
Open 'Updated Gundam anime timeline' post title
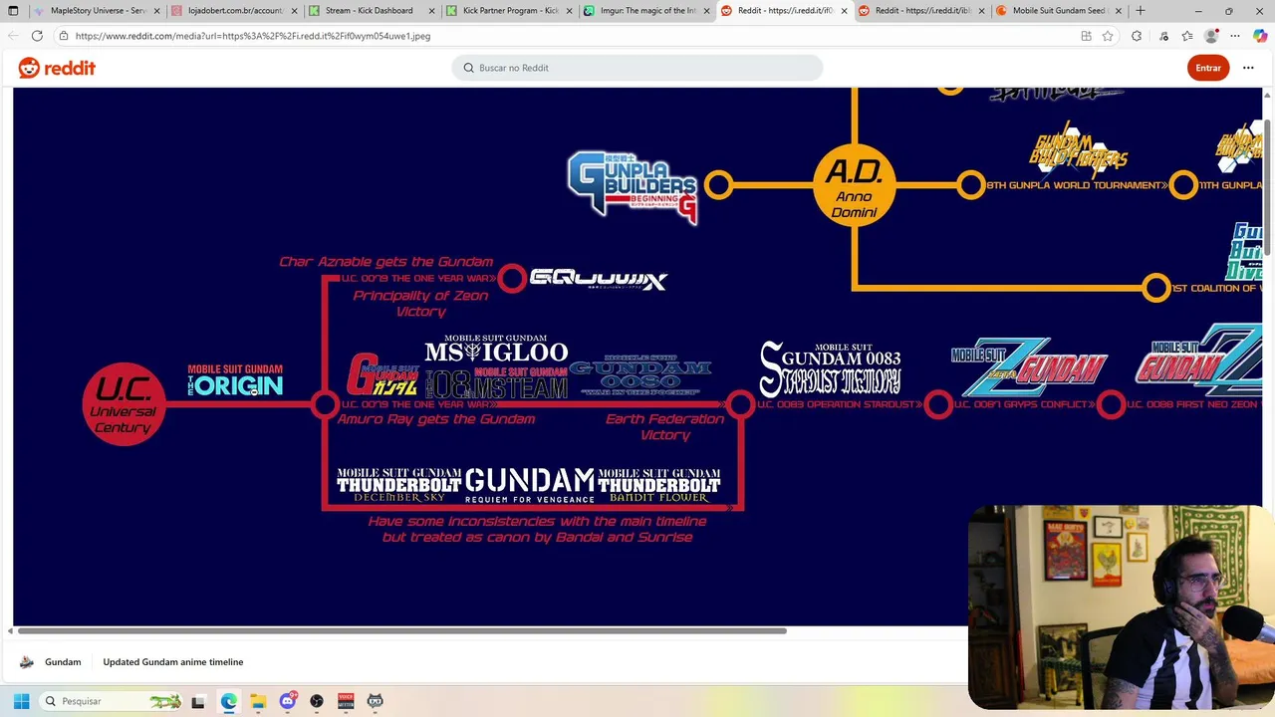pos(173,662)
